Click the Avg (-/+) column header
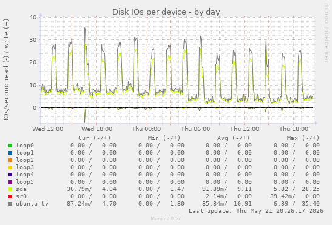The width and height of the screenshot is (332, 225). [233, 138]
